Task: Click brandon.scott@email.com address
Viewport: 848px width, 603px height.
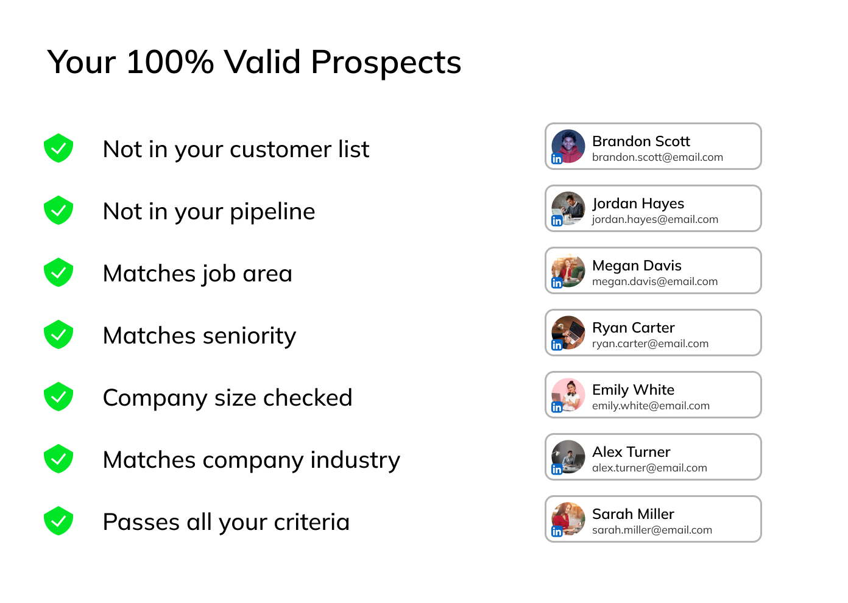Action: 657,157
